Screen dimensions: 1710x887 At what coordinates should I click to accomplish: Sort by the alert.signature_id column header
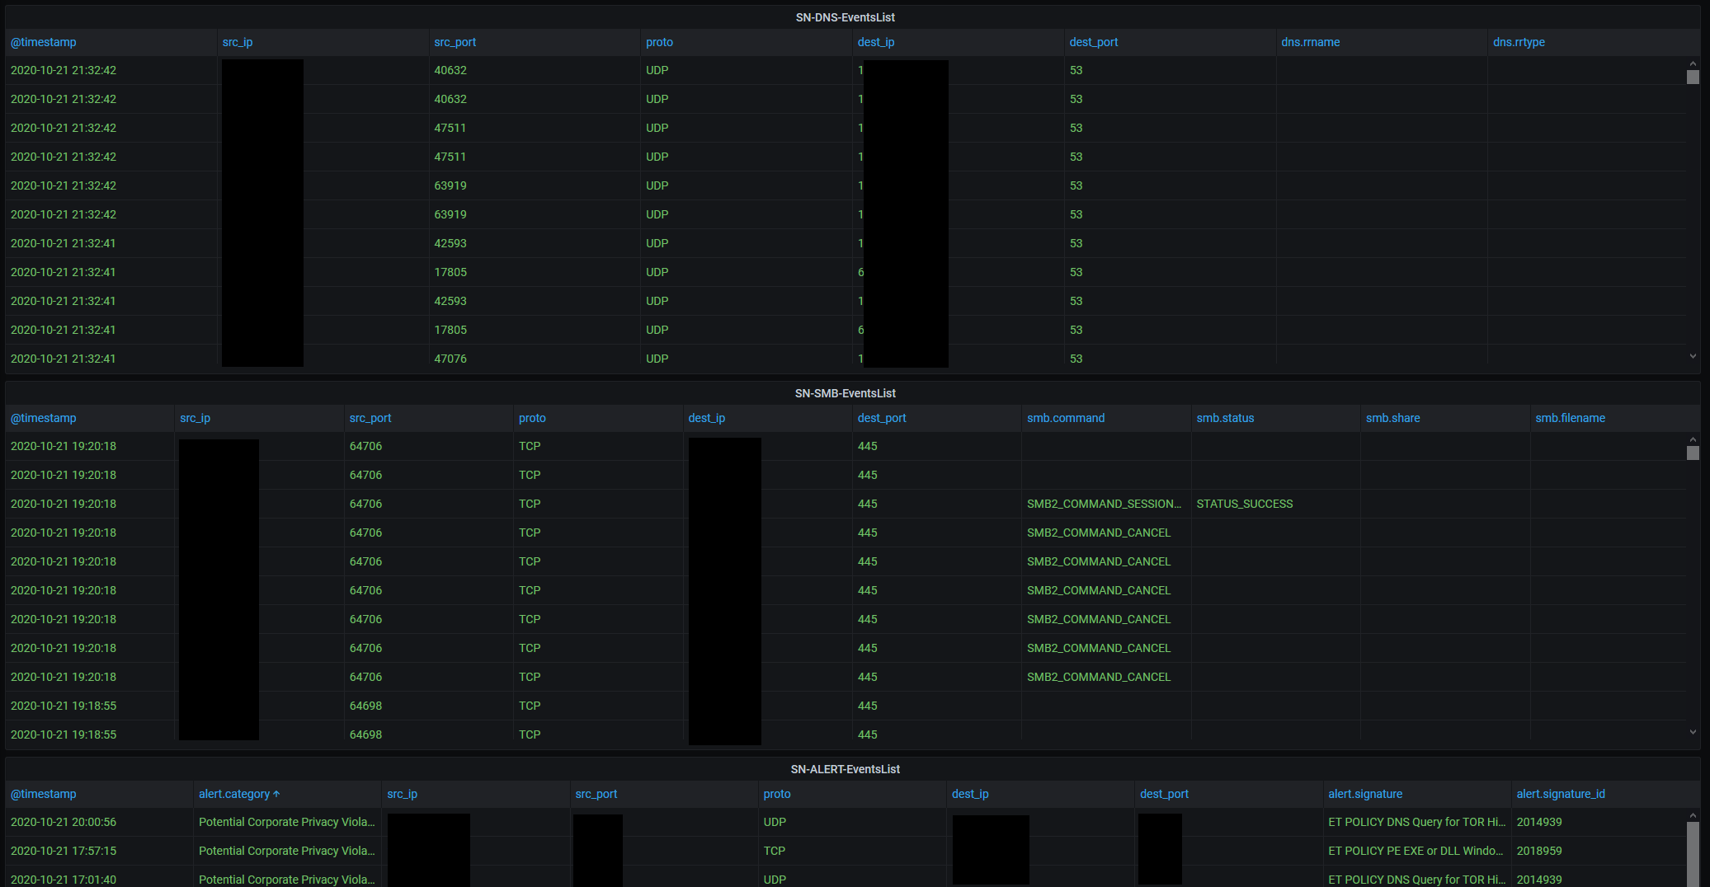[1561, 794]
